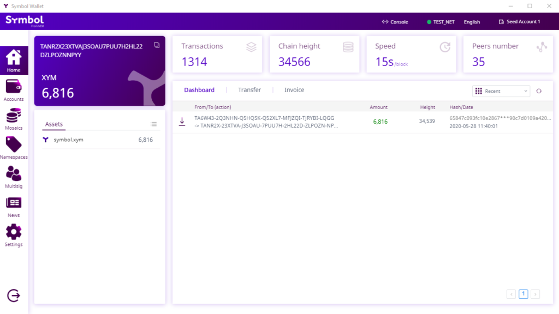Switch to the Dashboard tab

(x=199, y=90)
